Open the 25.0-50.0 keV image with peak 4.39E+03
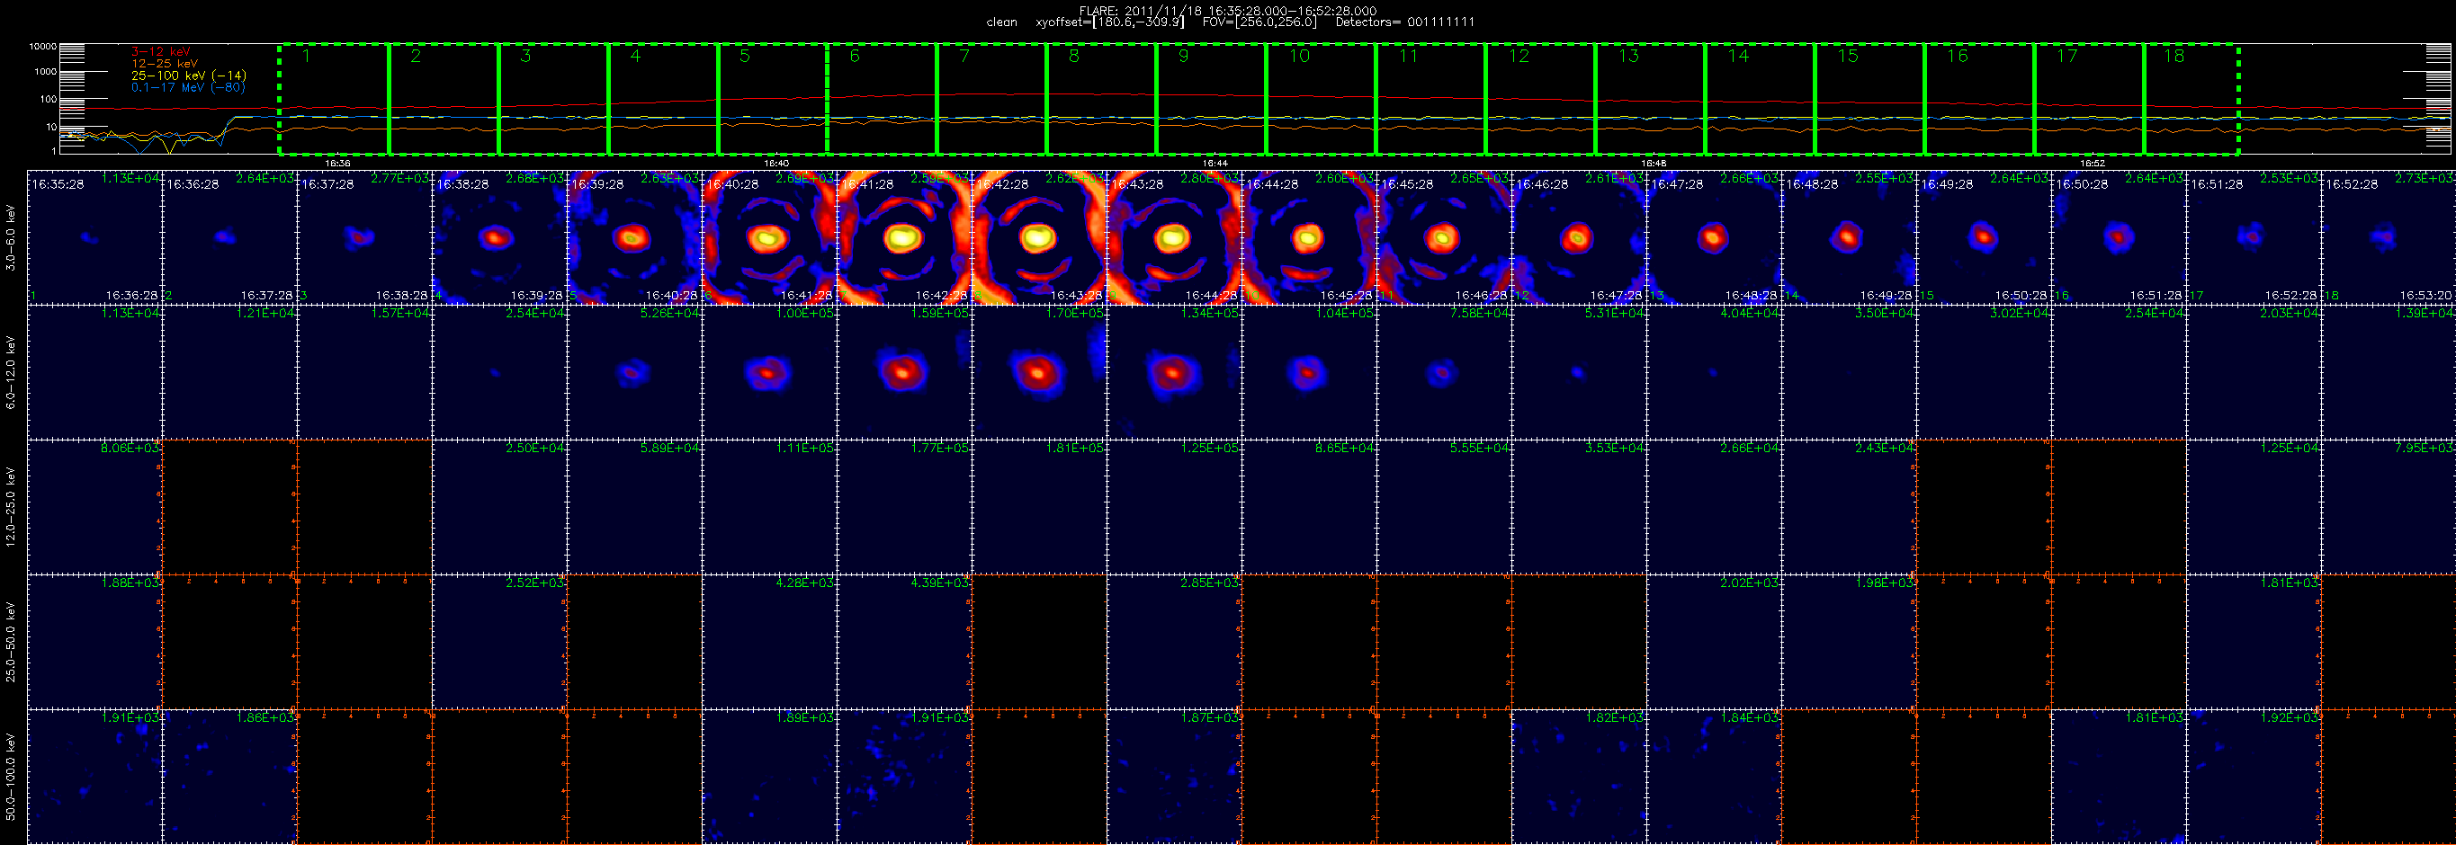Viewport: 2456px width, 845px height. pos(904,642)
